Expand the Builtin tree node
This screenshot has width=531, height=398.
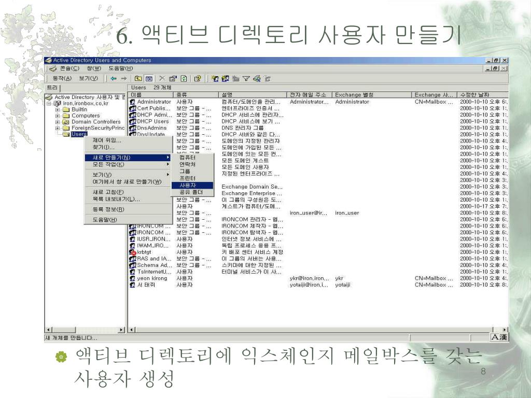[x=57, y=110]
